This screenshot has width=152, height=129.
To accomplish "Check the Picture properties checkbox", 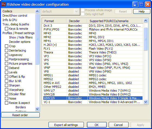I will (x=7, y=64).
